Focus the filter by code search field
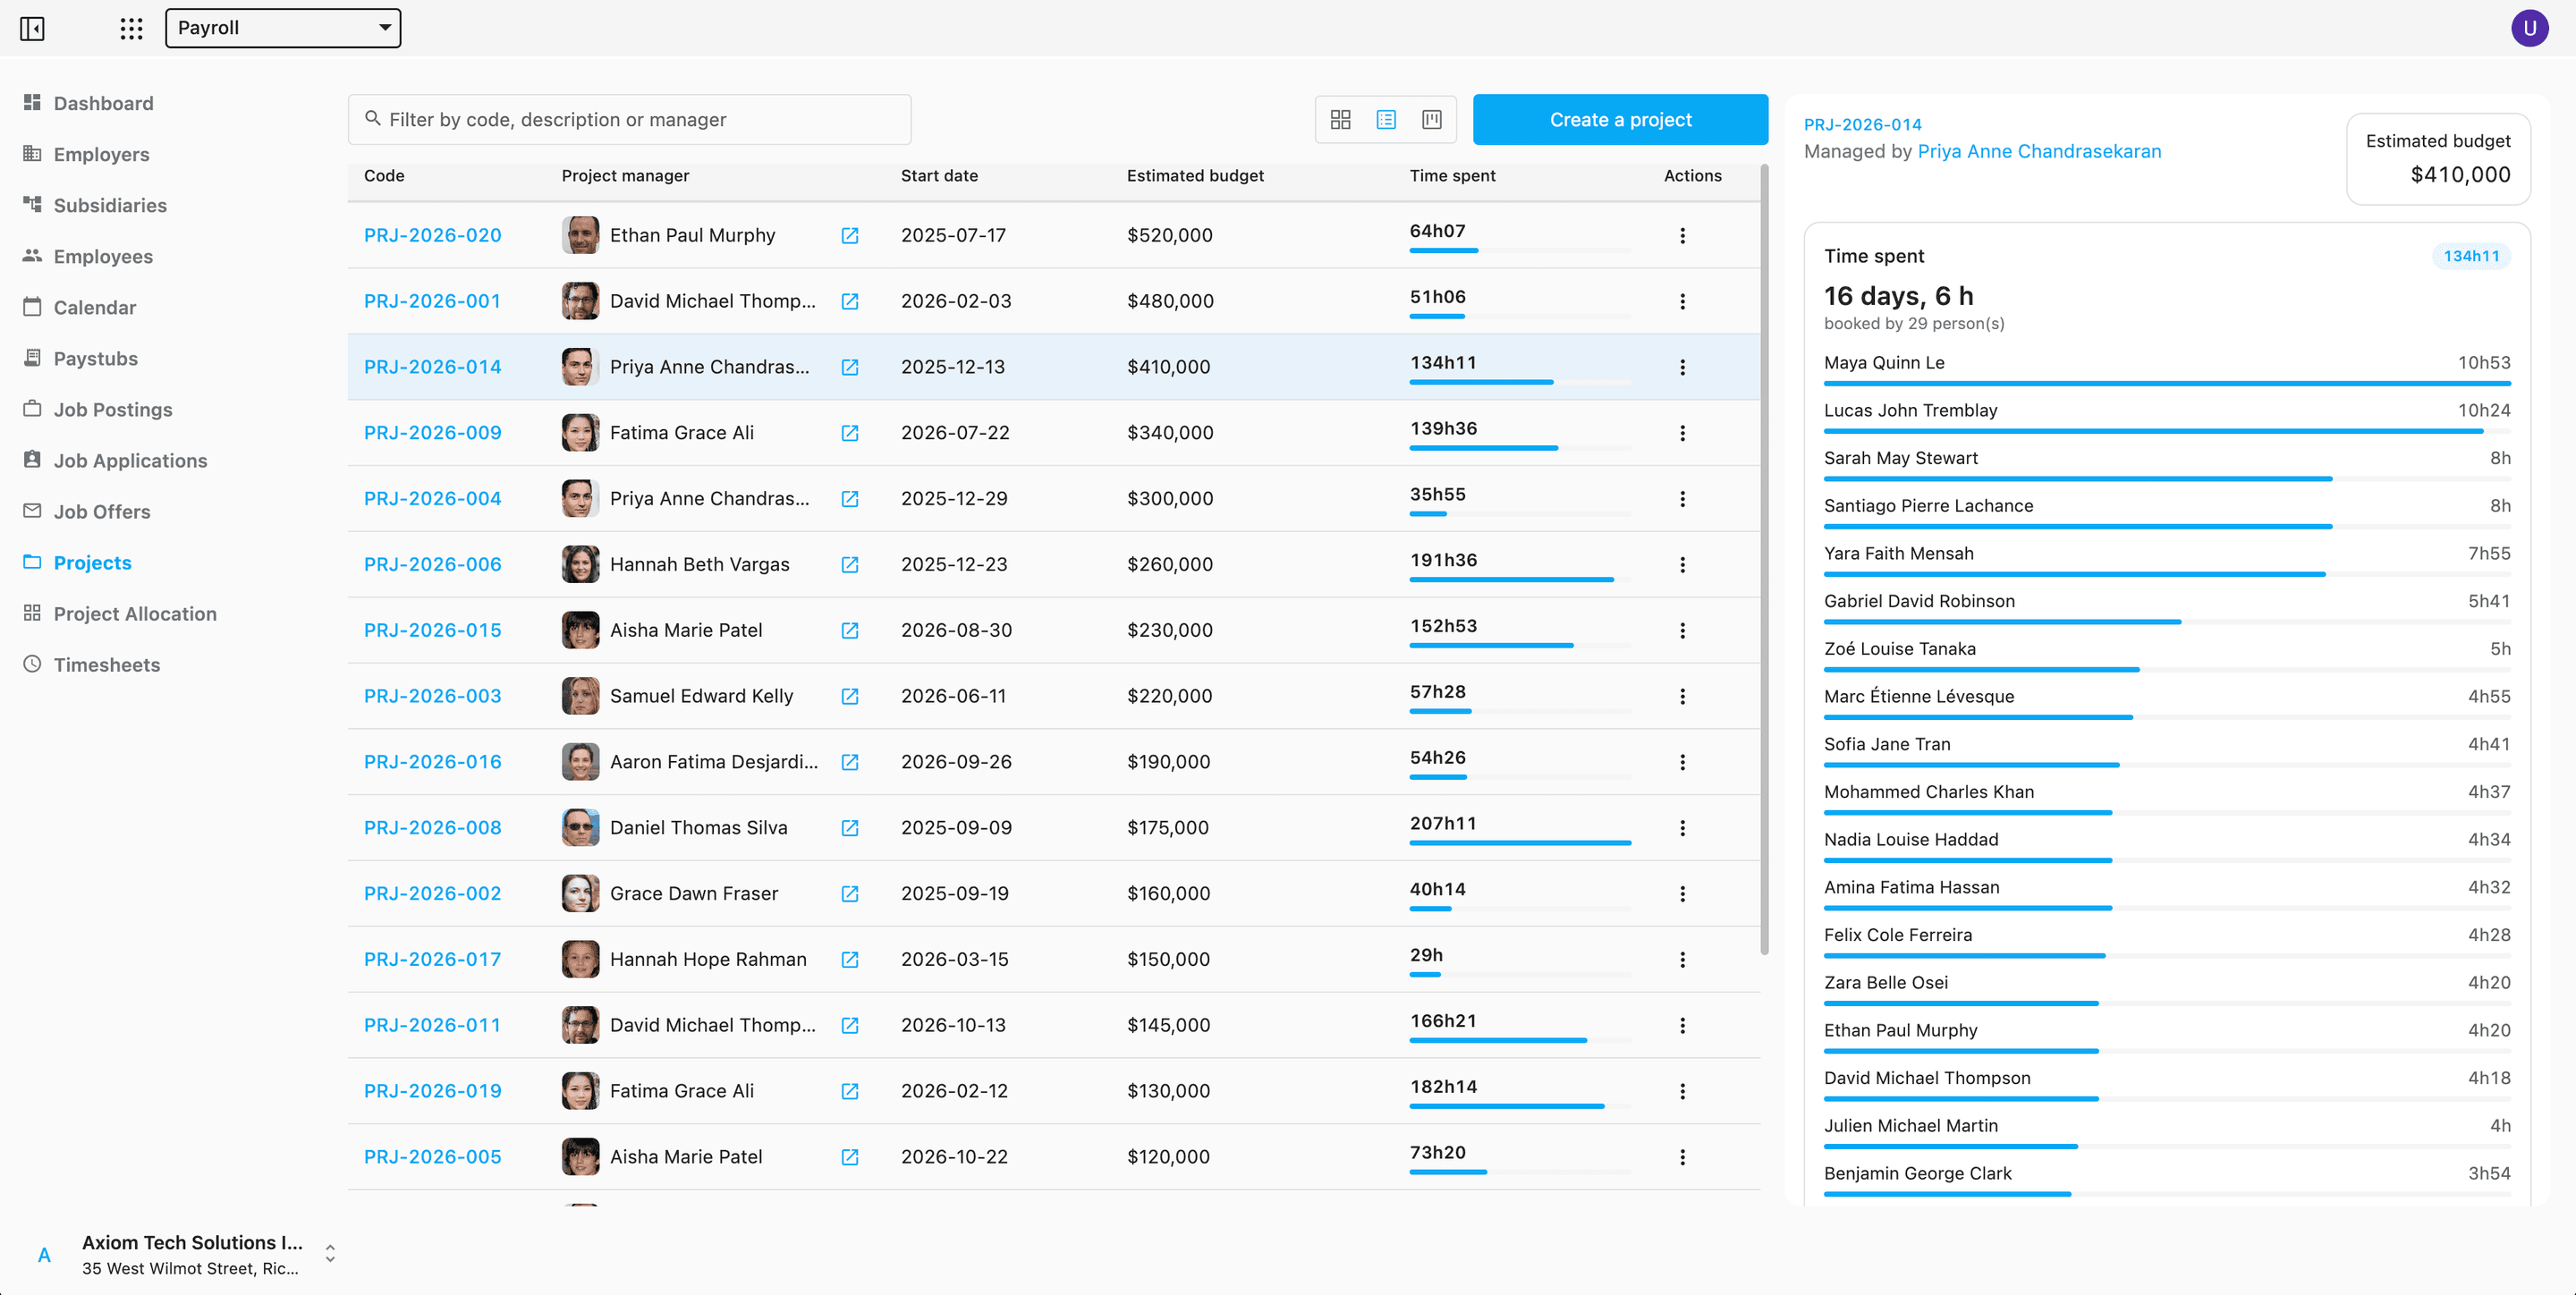 click(630, 120)
